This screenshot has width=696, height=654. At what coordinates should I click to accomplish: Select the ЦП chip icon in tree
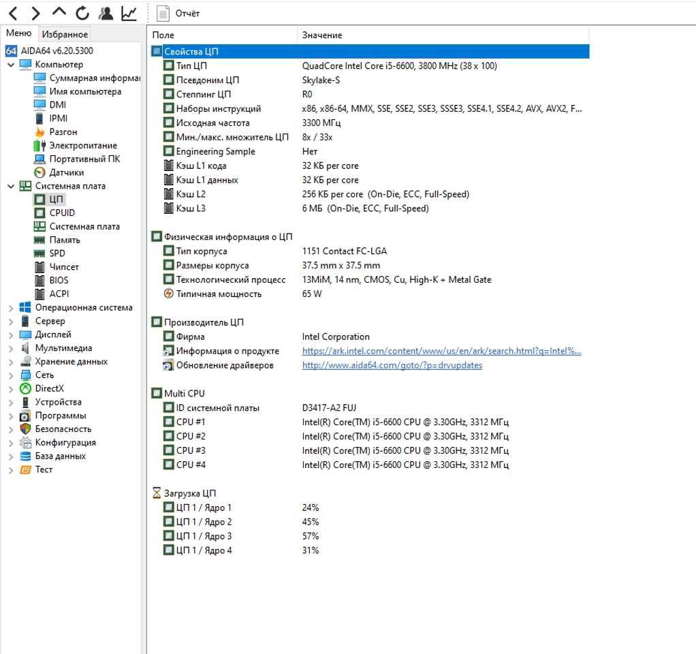pos(39,200)
